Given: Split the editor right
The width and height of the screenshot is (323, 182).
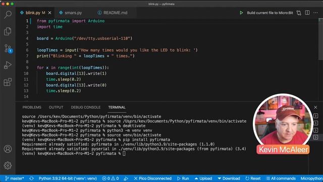Looking at the screenshot, I should click(x=307, y=13).
